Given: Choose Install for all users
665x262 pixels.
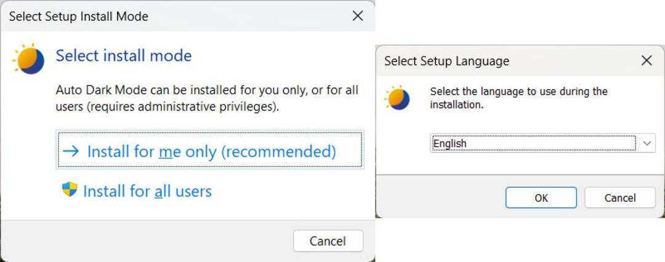Looking at the screenshot, I should tap(137, 191).
